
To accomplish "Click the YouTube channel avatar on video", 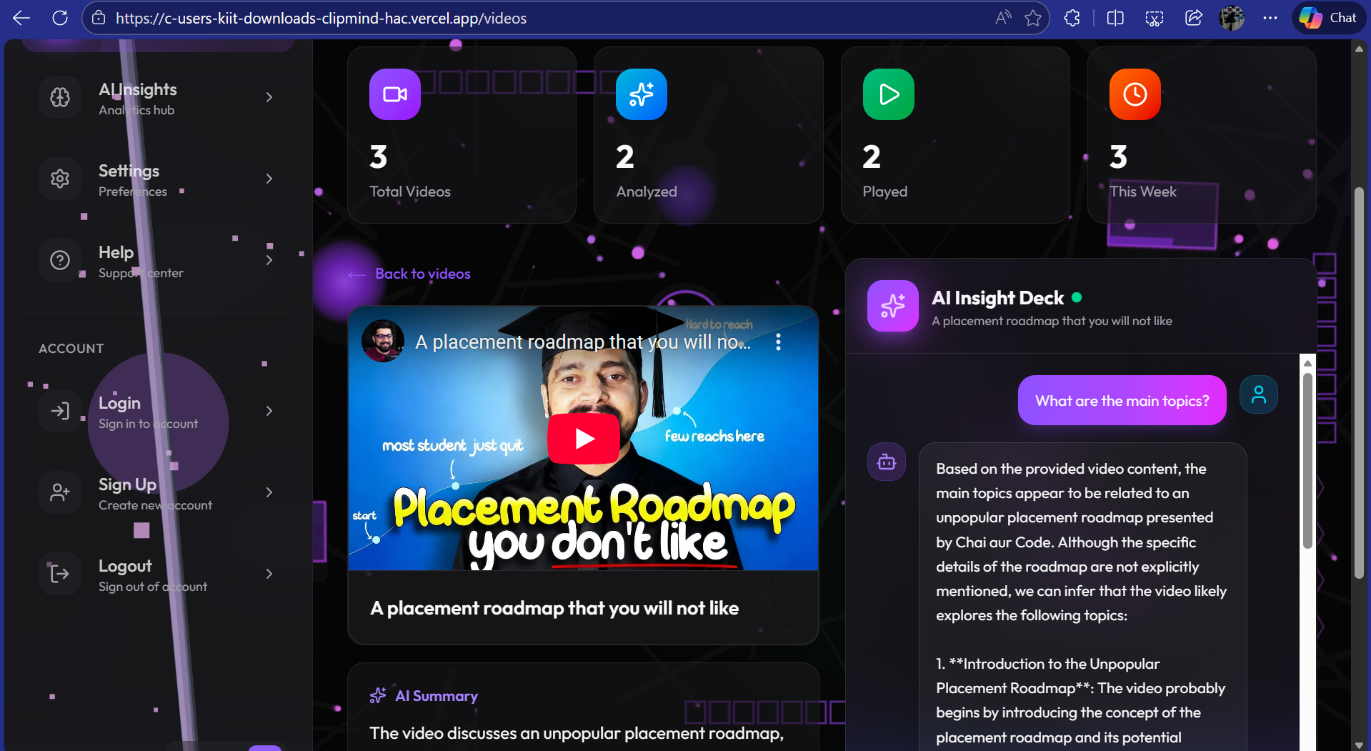I will 383,342.
